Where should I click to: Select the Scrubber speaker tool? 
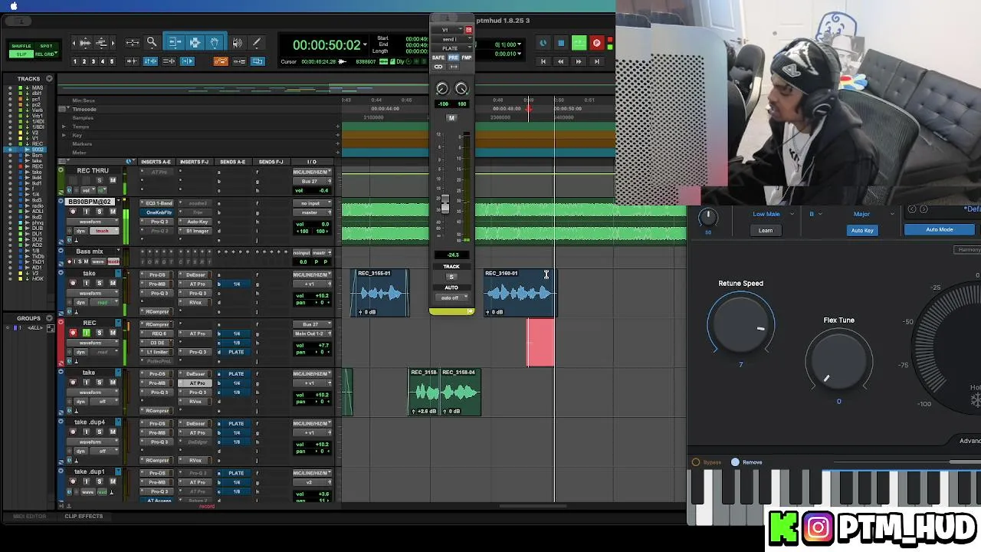tap(238, 43)
